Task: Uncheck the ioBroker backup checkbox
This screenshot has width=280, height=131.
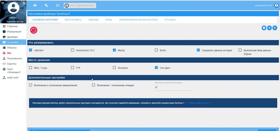Action: coord(30,50)
